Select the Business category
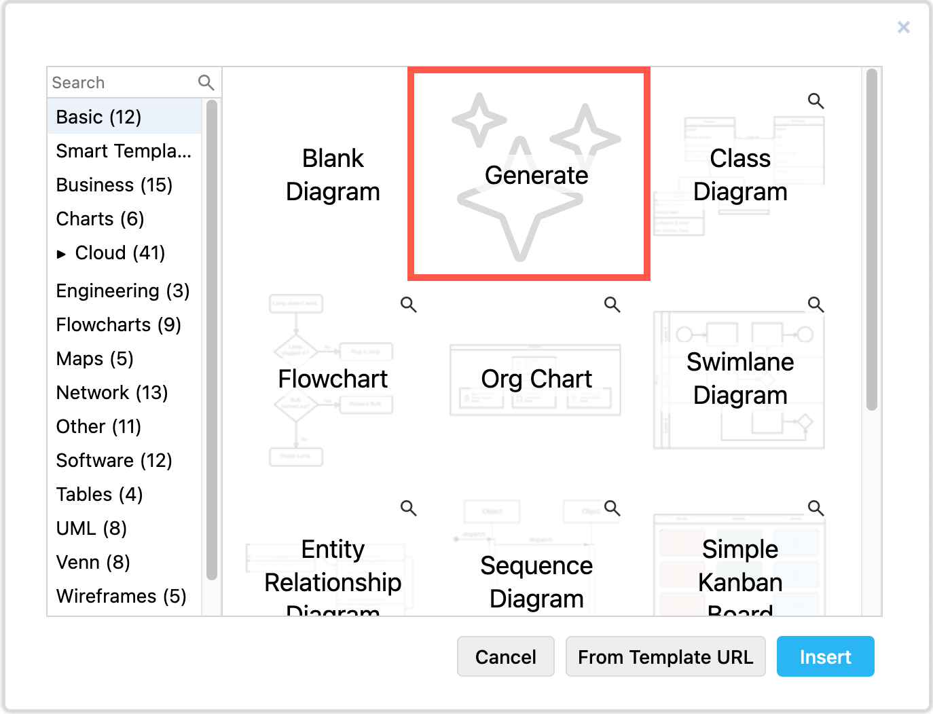933x714 pixels. click(114, 185)
